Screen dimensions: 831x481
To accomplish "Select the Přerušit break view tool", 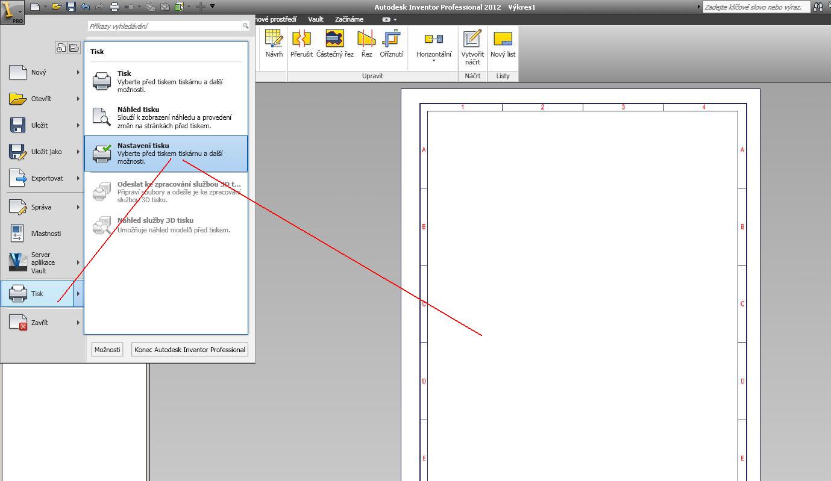I will point(301,43).
